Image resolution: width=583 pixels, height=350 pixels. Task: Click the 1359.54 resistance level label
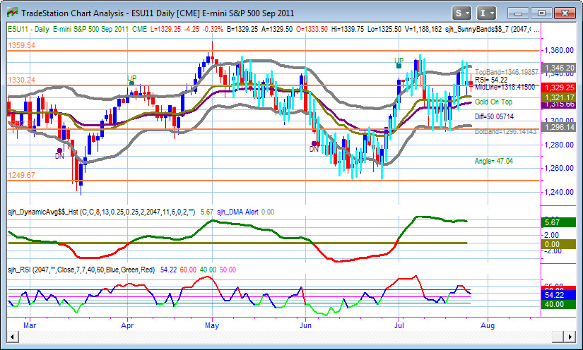(22, 45)
